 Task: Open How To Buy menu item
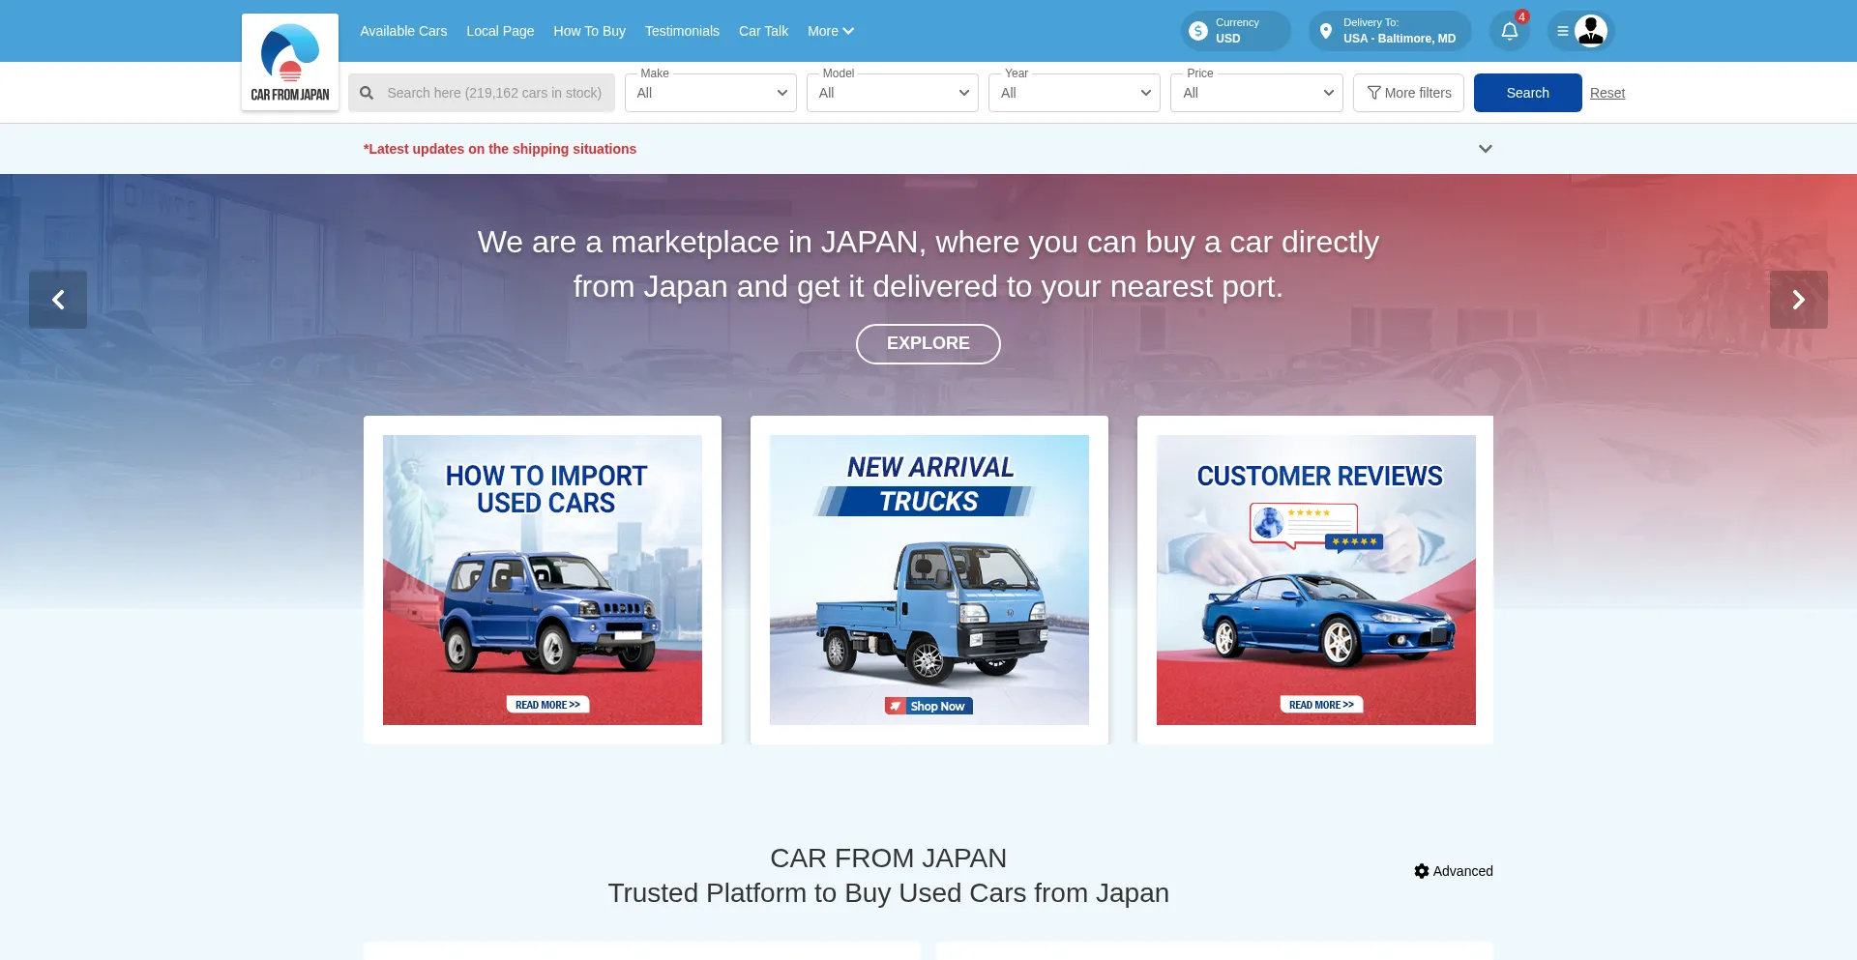[x=589, y=31]
